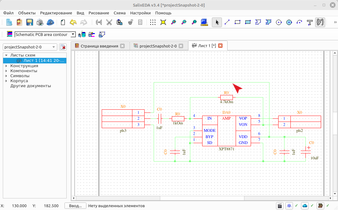Click the lock icon with magenta lines
338x210 pixels.
click(x=92, y=34)
